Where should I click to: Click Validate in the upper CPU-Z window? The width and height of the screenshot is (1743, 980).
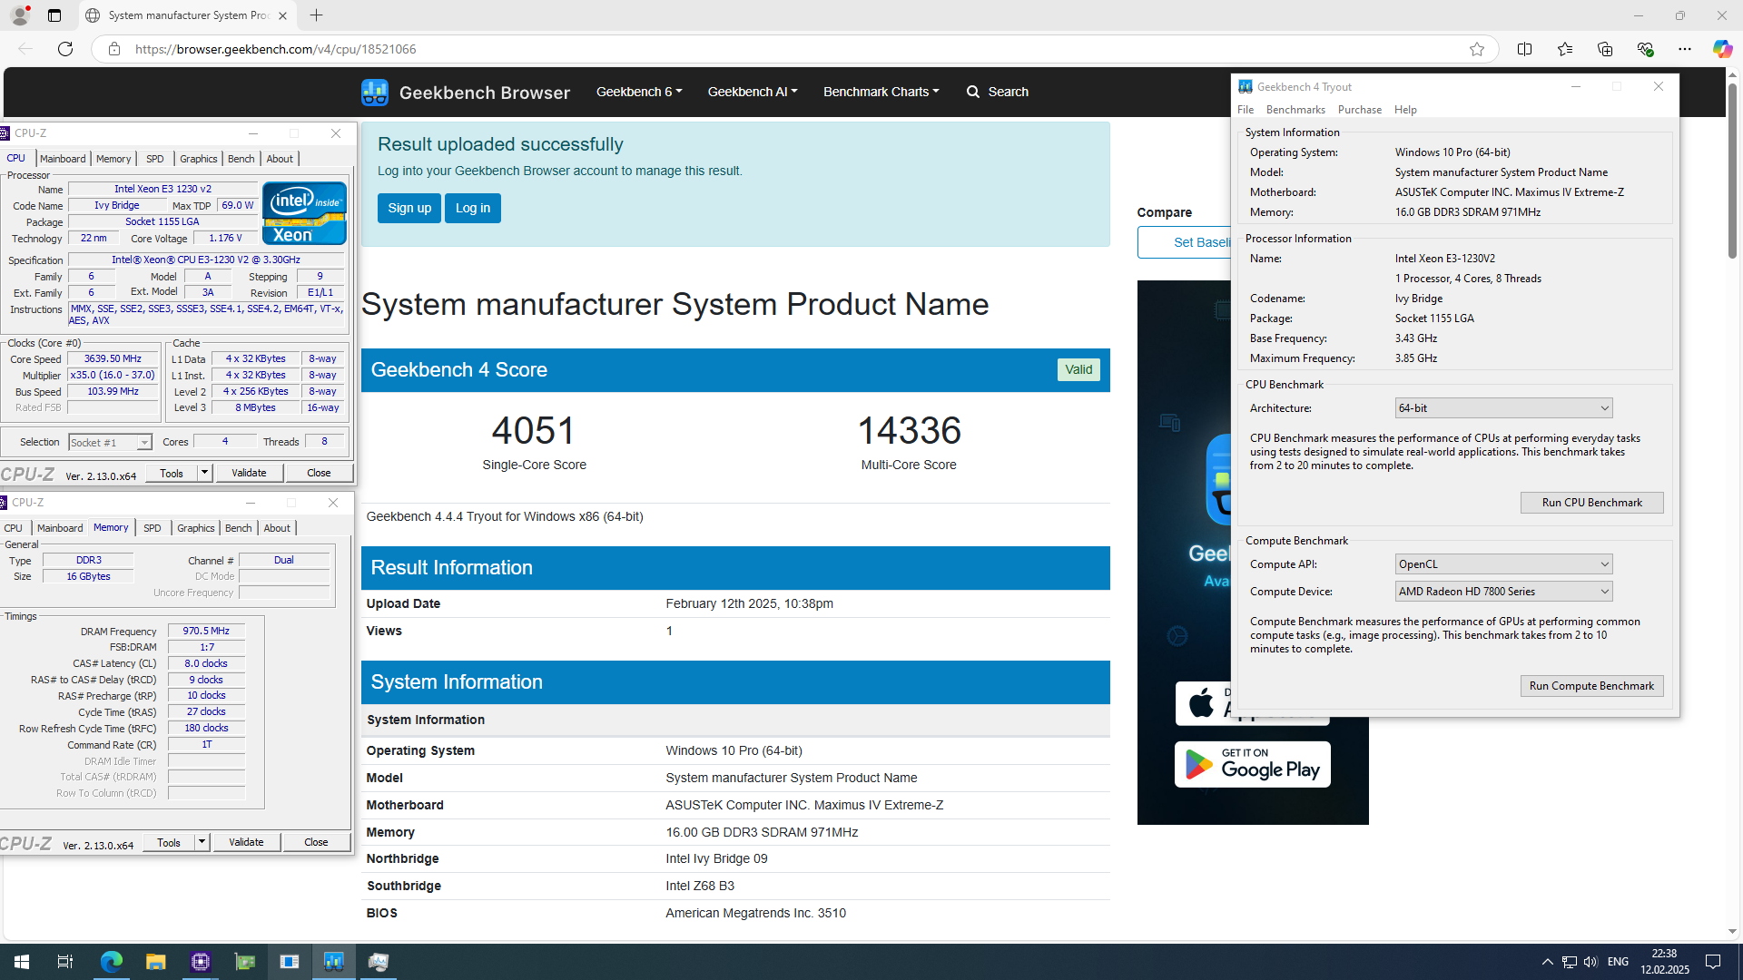pos(249,473)
